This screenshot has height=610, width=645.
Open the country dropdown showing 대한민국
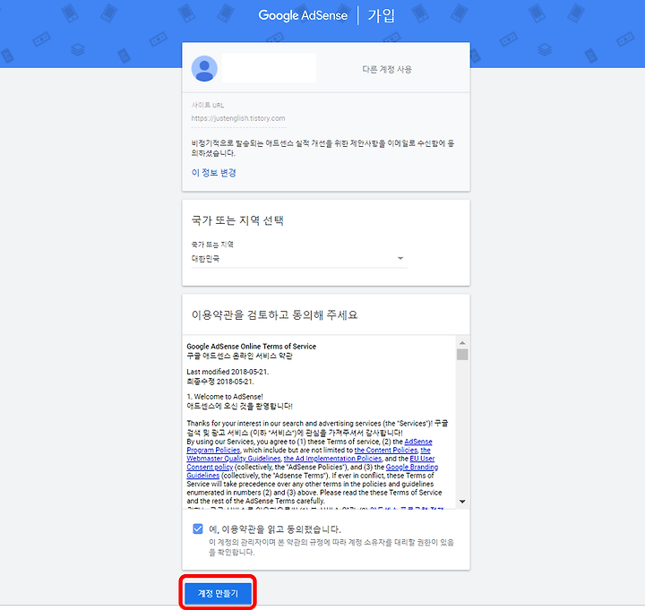[x=299, y=258]
